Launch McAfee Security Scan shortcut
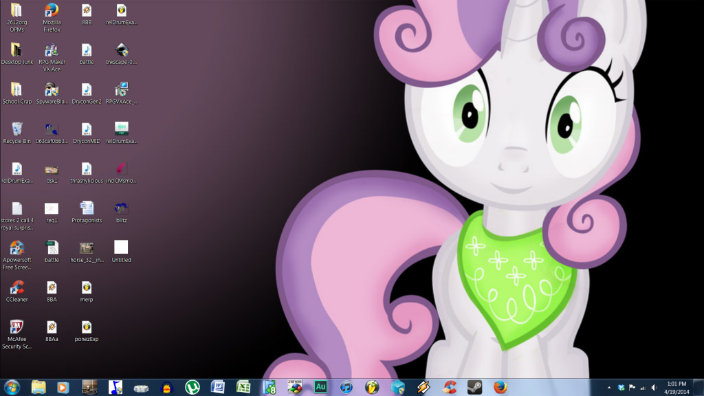704x396 pixels. 16,335
